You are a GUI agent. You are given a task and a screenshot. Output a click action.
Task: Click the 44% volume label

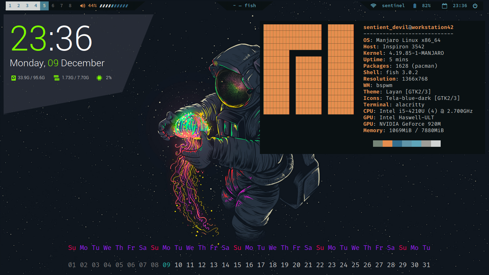point(92,6)
